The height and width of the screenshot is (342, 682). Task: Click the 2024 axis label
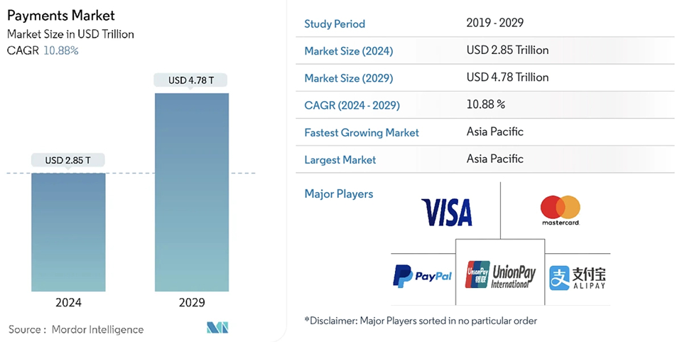[x=68, y=302]
